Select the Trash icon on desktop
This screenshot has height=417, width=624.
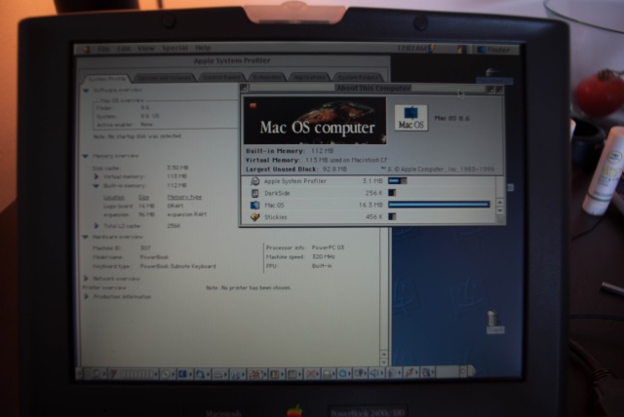(x=494, y=322)
